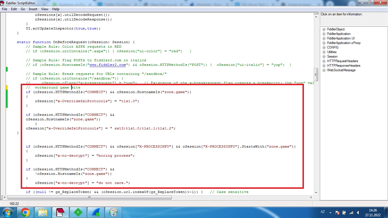Expand the Session tree node
Screen dimensions: 388x218
pos(324,56)
